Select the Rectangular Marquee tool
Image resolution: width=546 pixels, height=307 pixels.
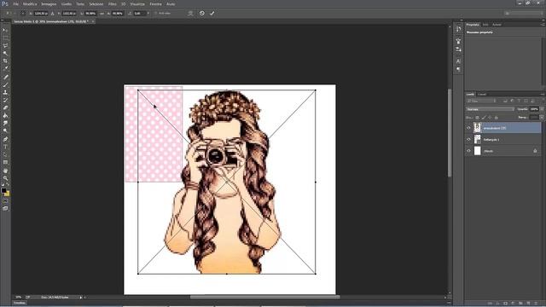pyautogui.click(x=5, y=38)
